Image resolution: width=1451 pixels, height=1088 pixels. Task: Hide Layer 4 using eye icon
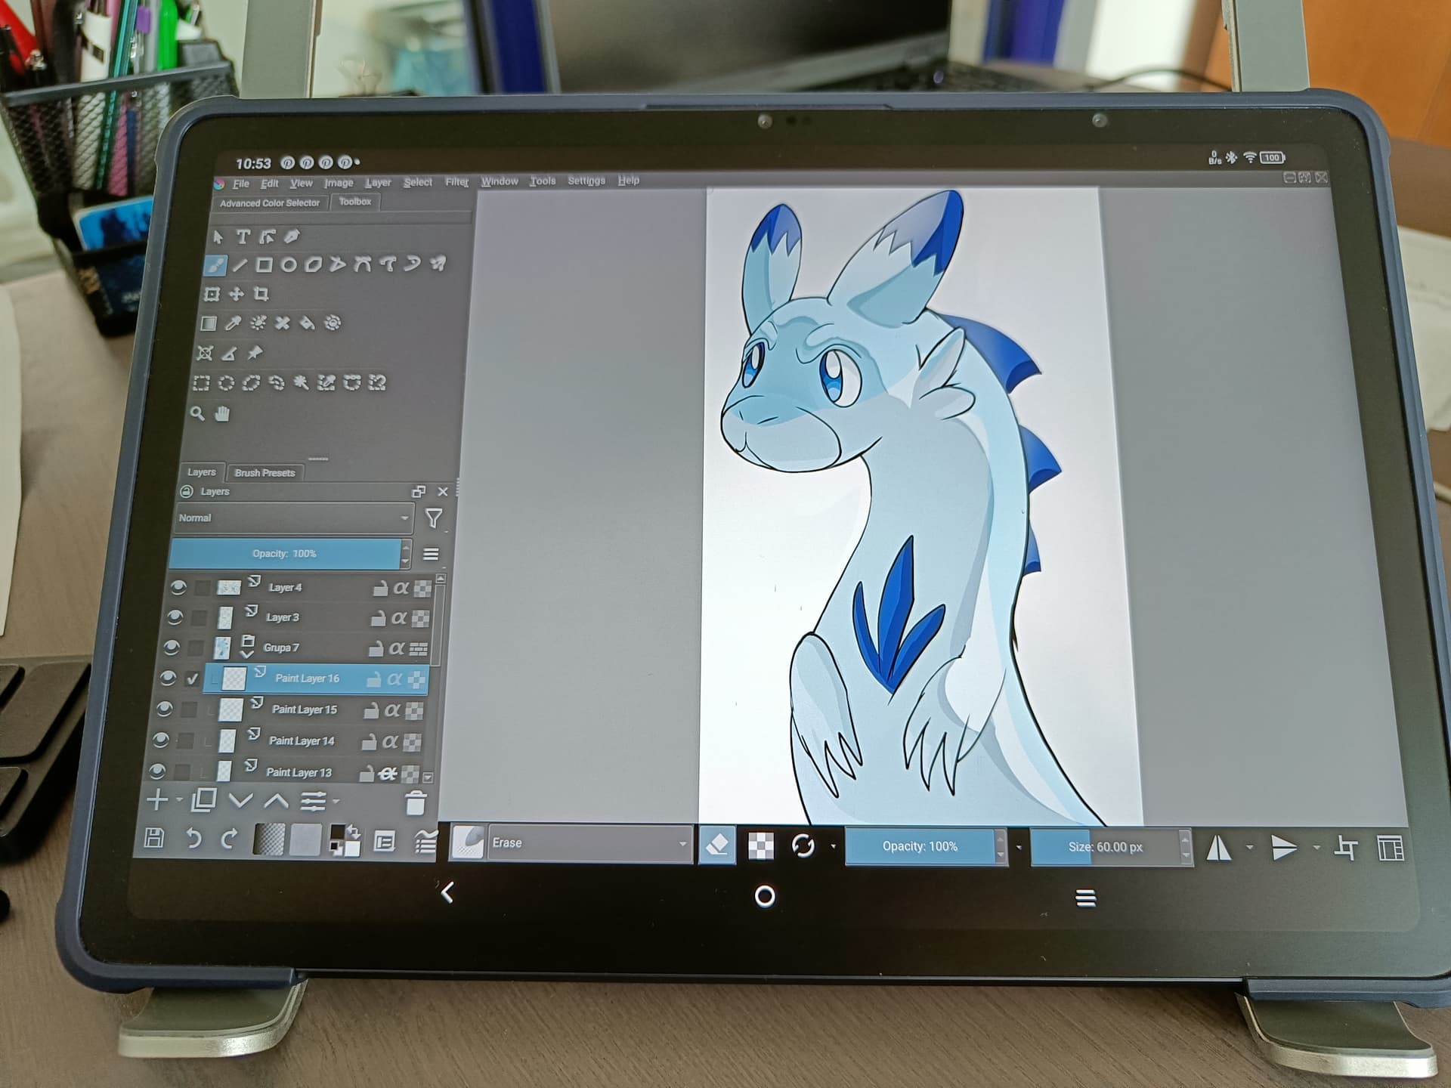[178, 587]
